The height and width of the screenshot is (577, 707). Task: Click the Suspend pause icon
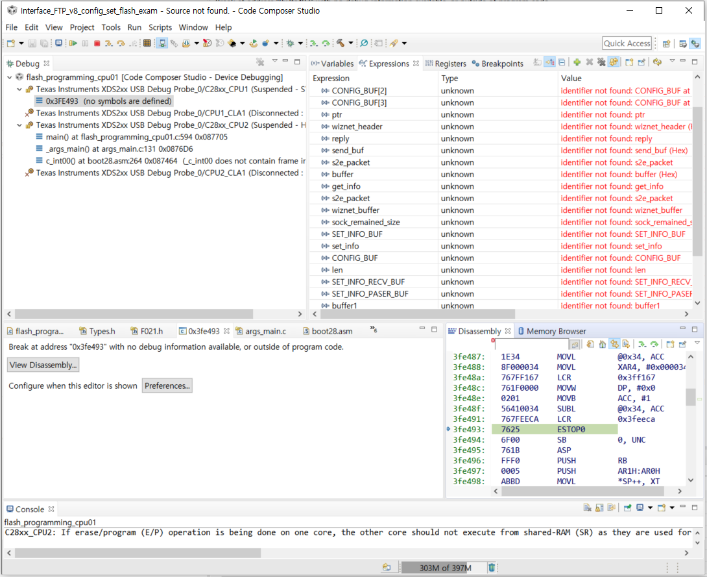coord(85,43)
